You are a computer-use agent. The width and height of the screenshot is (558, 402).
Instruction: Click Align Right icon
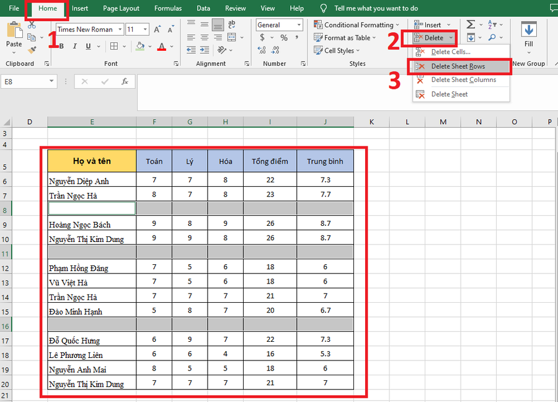[x=218, y=37]
